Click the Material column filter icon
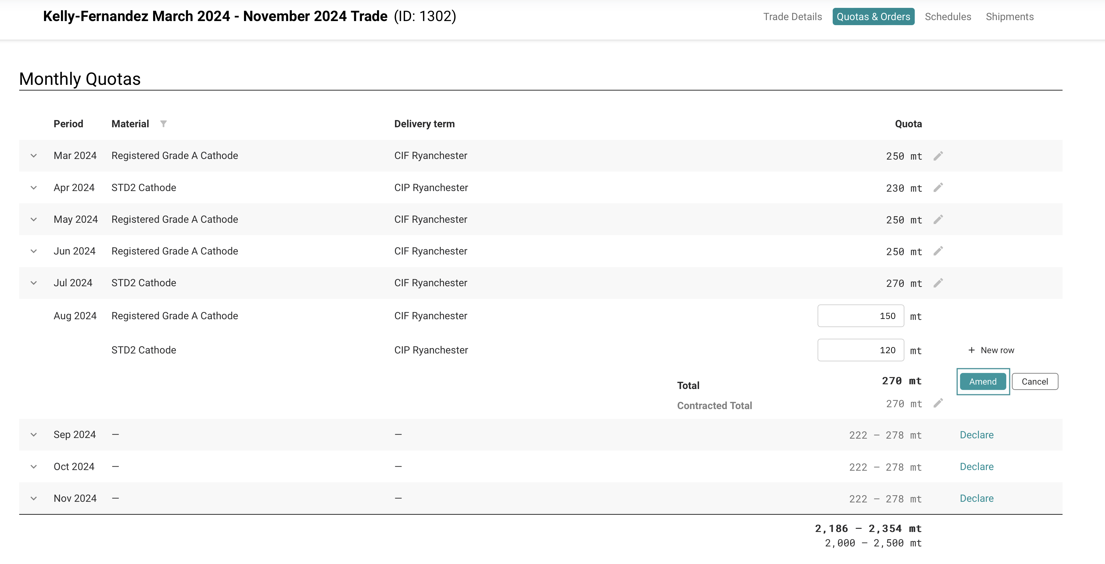 pos(164,124)
